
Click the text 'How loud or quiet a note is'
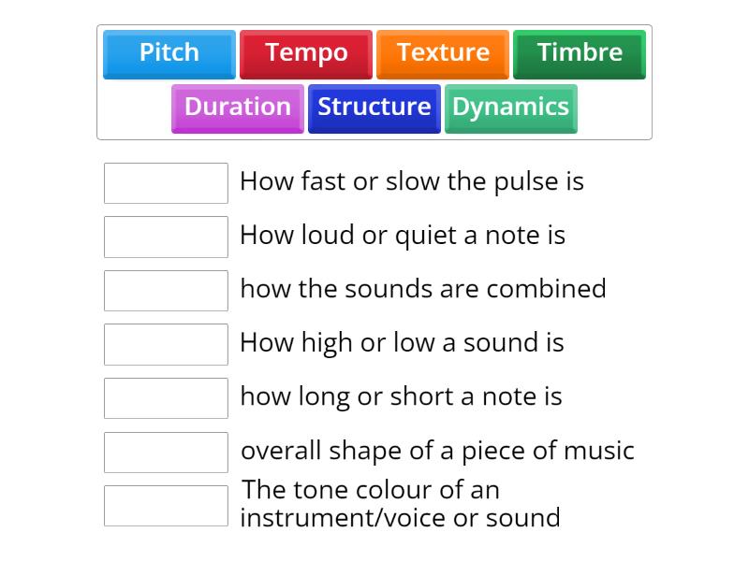tap(404, 235)
